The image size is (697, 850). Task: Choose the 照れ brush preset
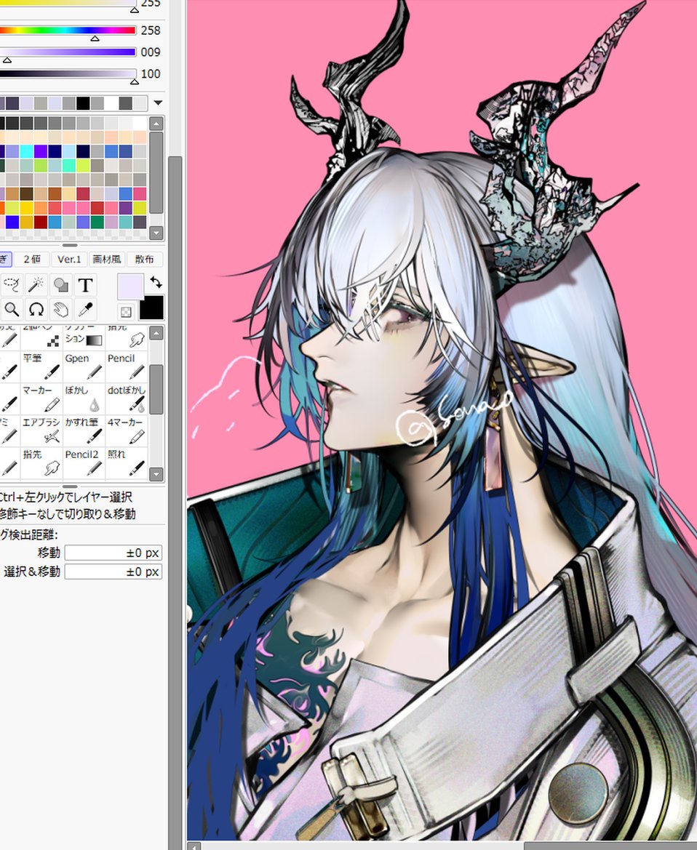click(x=127, y=462)
